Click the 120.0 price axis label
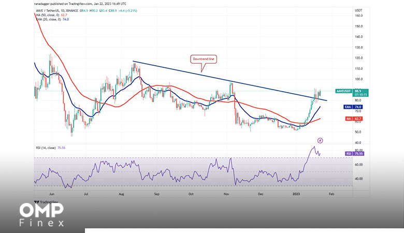404x233 pixels. tap(358, 58)
